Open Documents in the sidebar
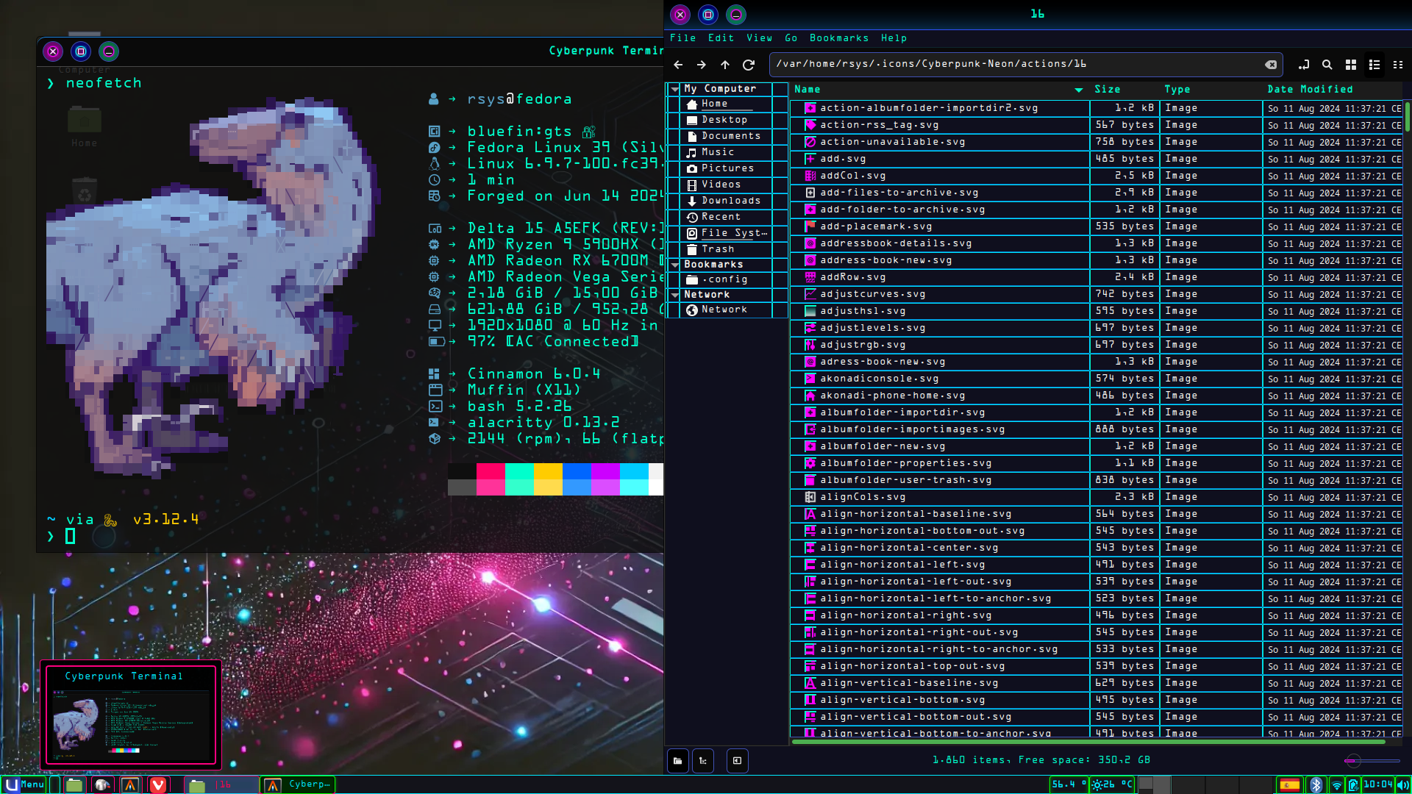The width and height of the screenshot is (1412, 794). pyautogui.click(x=726, y=136)
